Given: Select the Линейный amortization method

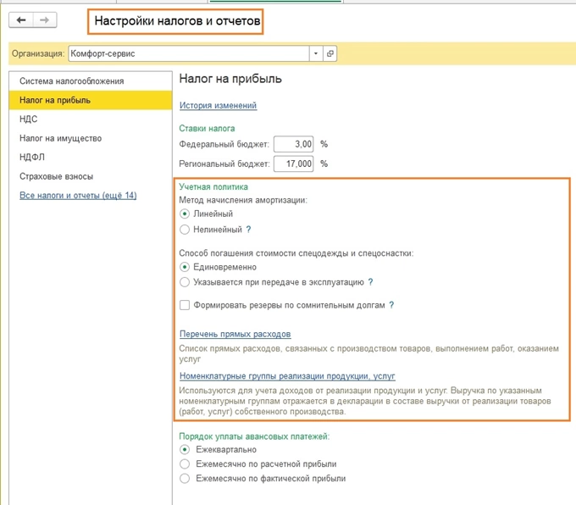Looking at the screenshot, I should click(x=185, y=214).
